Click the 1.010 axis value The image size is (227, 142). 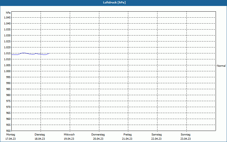click(7, 59)
